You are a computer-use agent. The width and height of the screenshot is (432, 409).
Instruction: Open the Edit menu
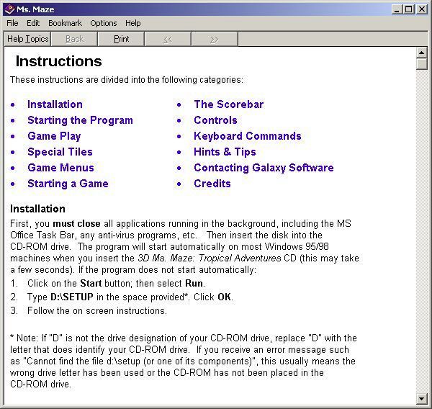(33, 23)
